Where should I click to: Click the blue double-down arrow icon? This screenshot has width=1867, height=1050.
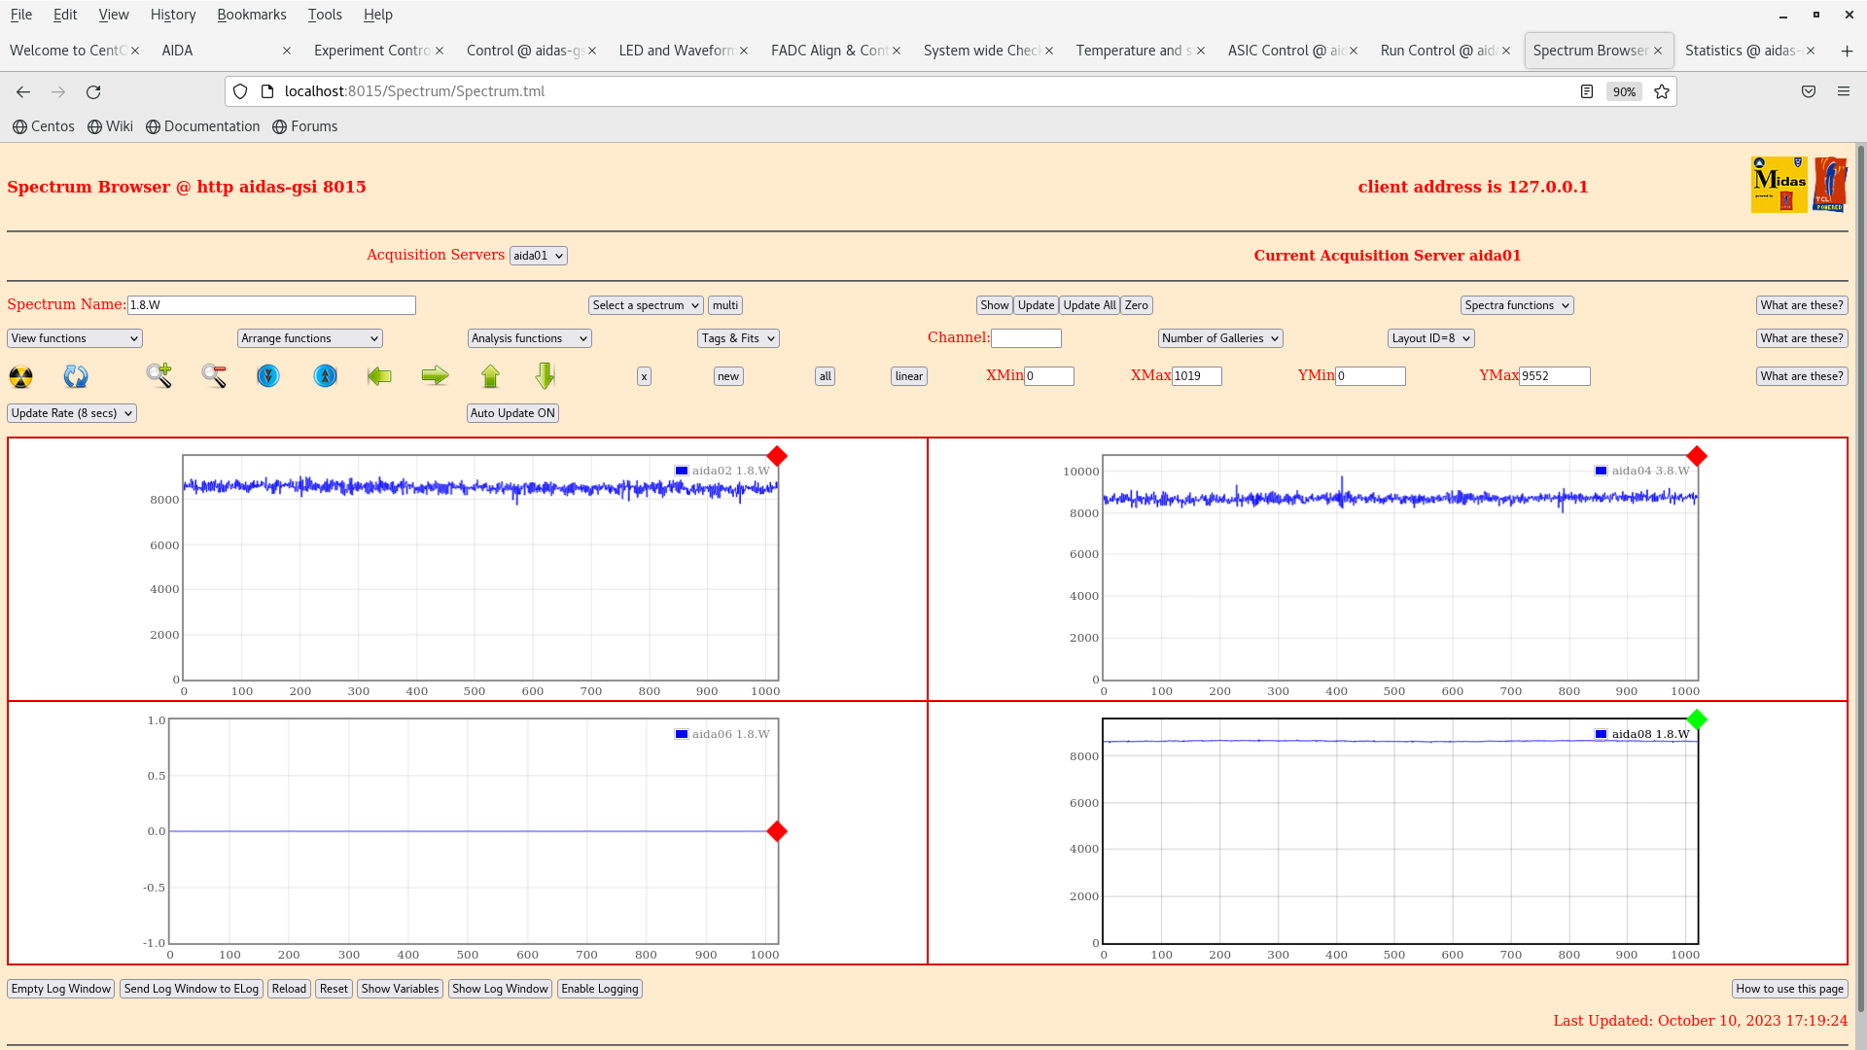(x=268, y=375)
